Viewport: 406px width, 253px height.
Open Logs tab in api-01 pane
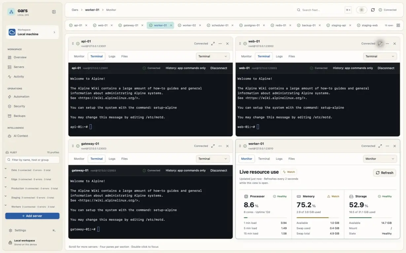112,56
